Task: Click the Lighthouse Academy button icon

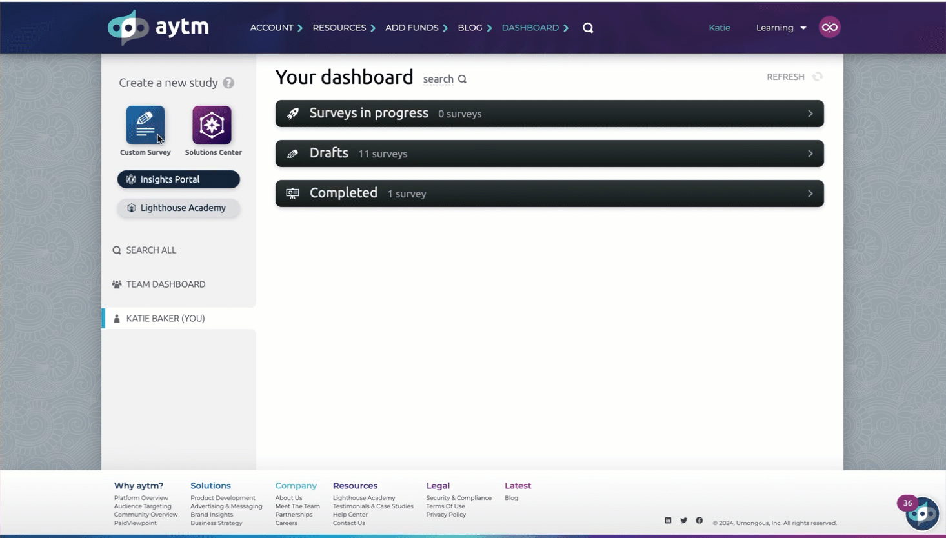Action: point(132,208)
